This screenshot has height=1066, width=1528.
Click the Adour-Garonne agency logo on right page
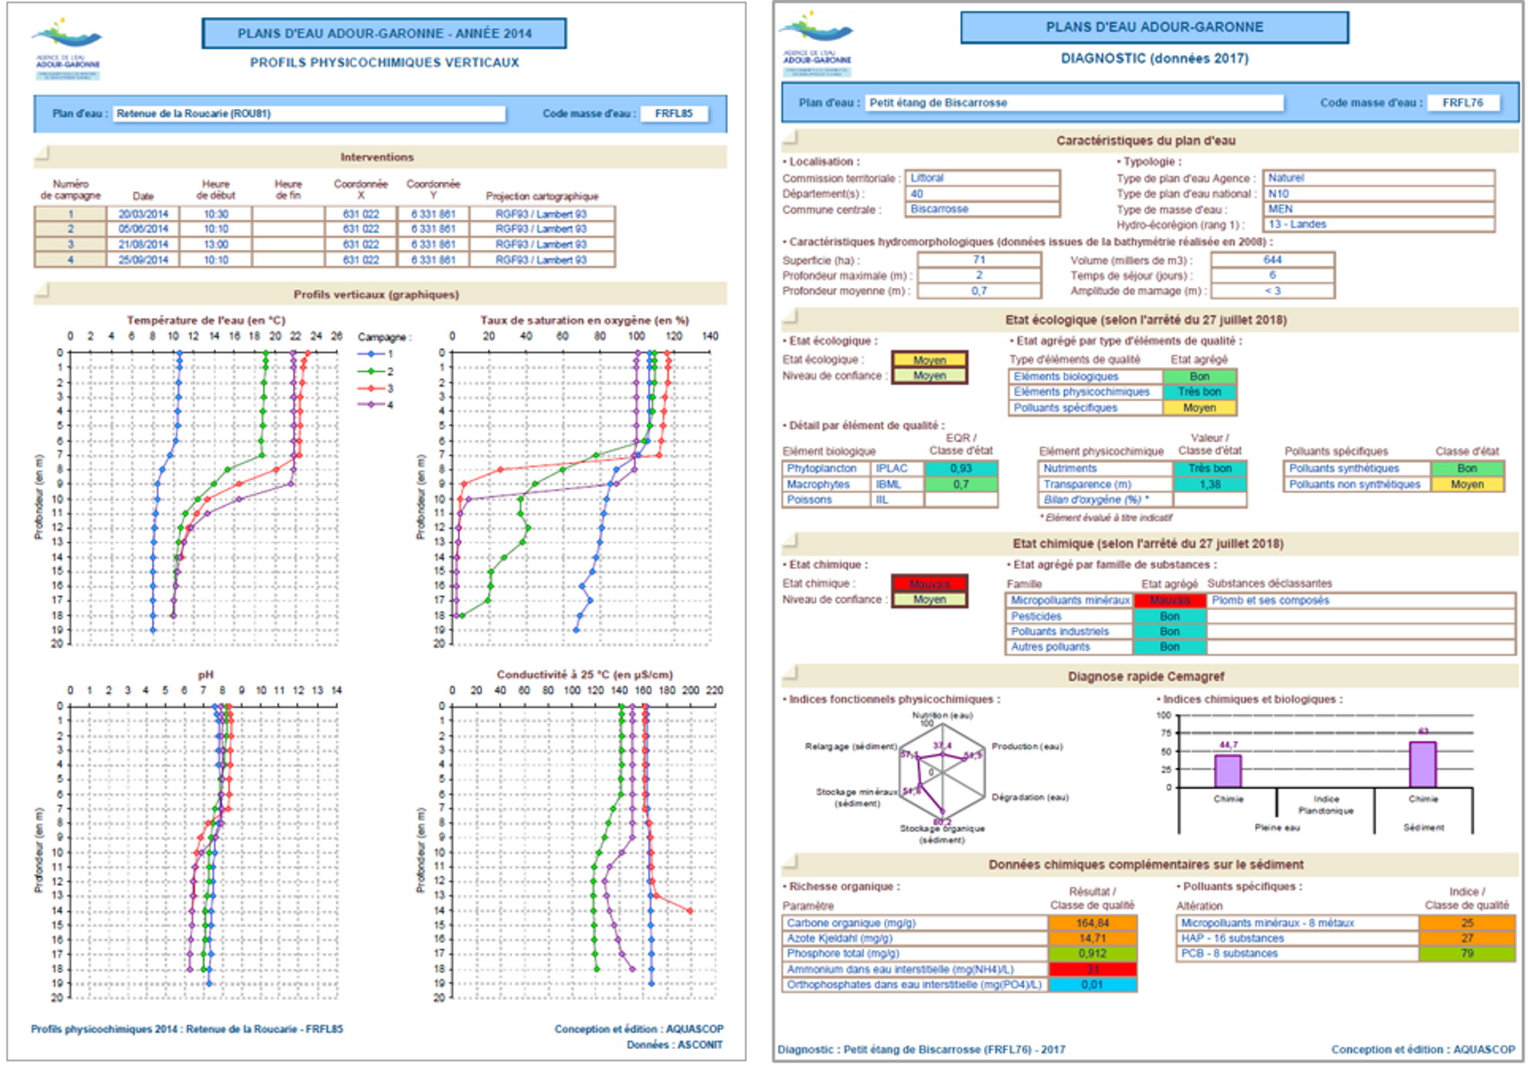pos(816,43)
